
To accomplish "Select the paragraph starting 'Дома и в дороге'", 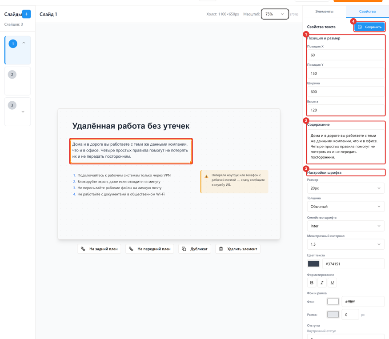I will tap(131, 151).
